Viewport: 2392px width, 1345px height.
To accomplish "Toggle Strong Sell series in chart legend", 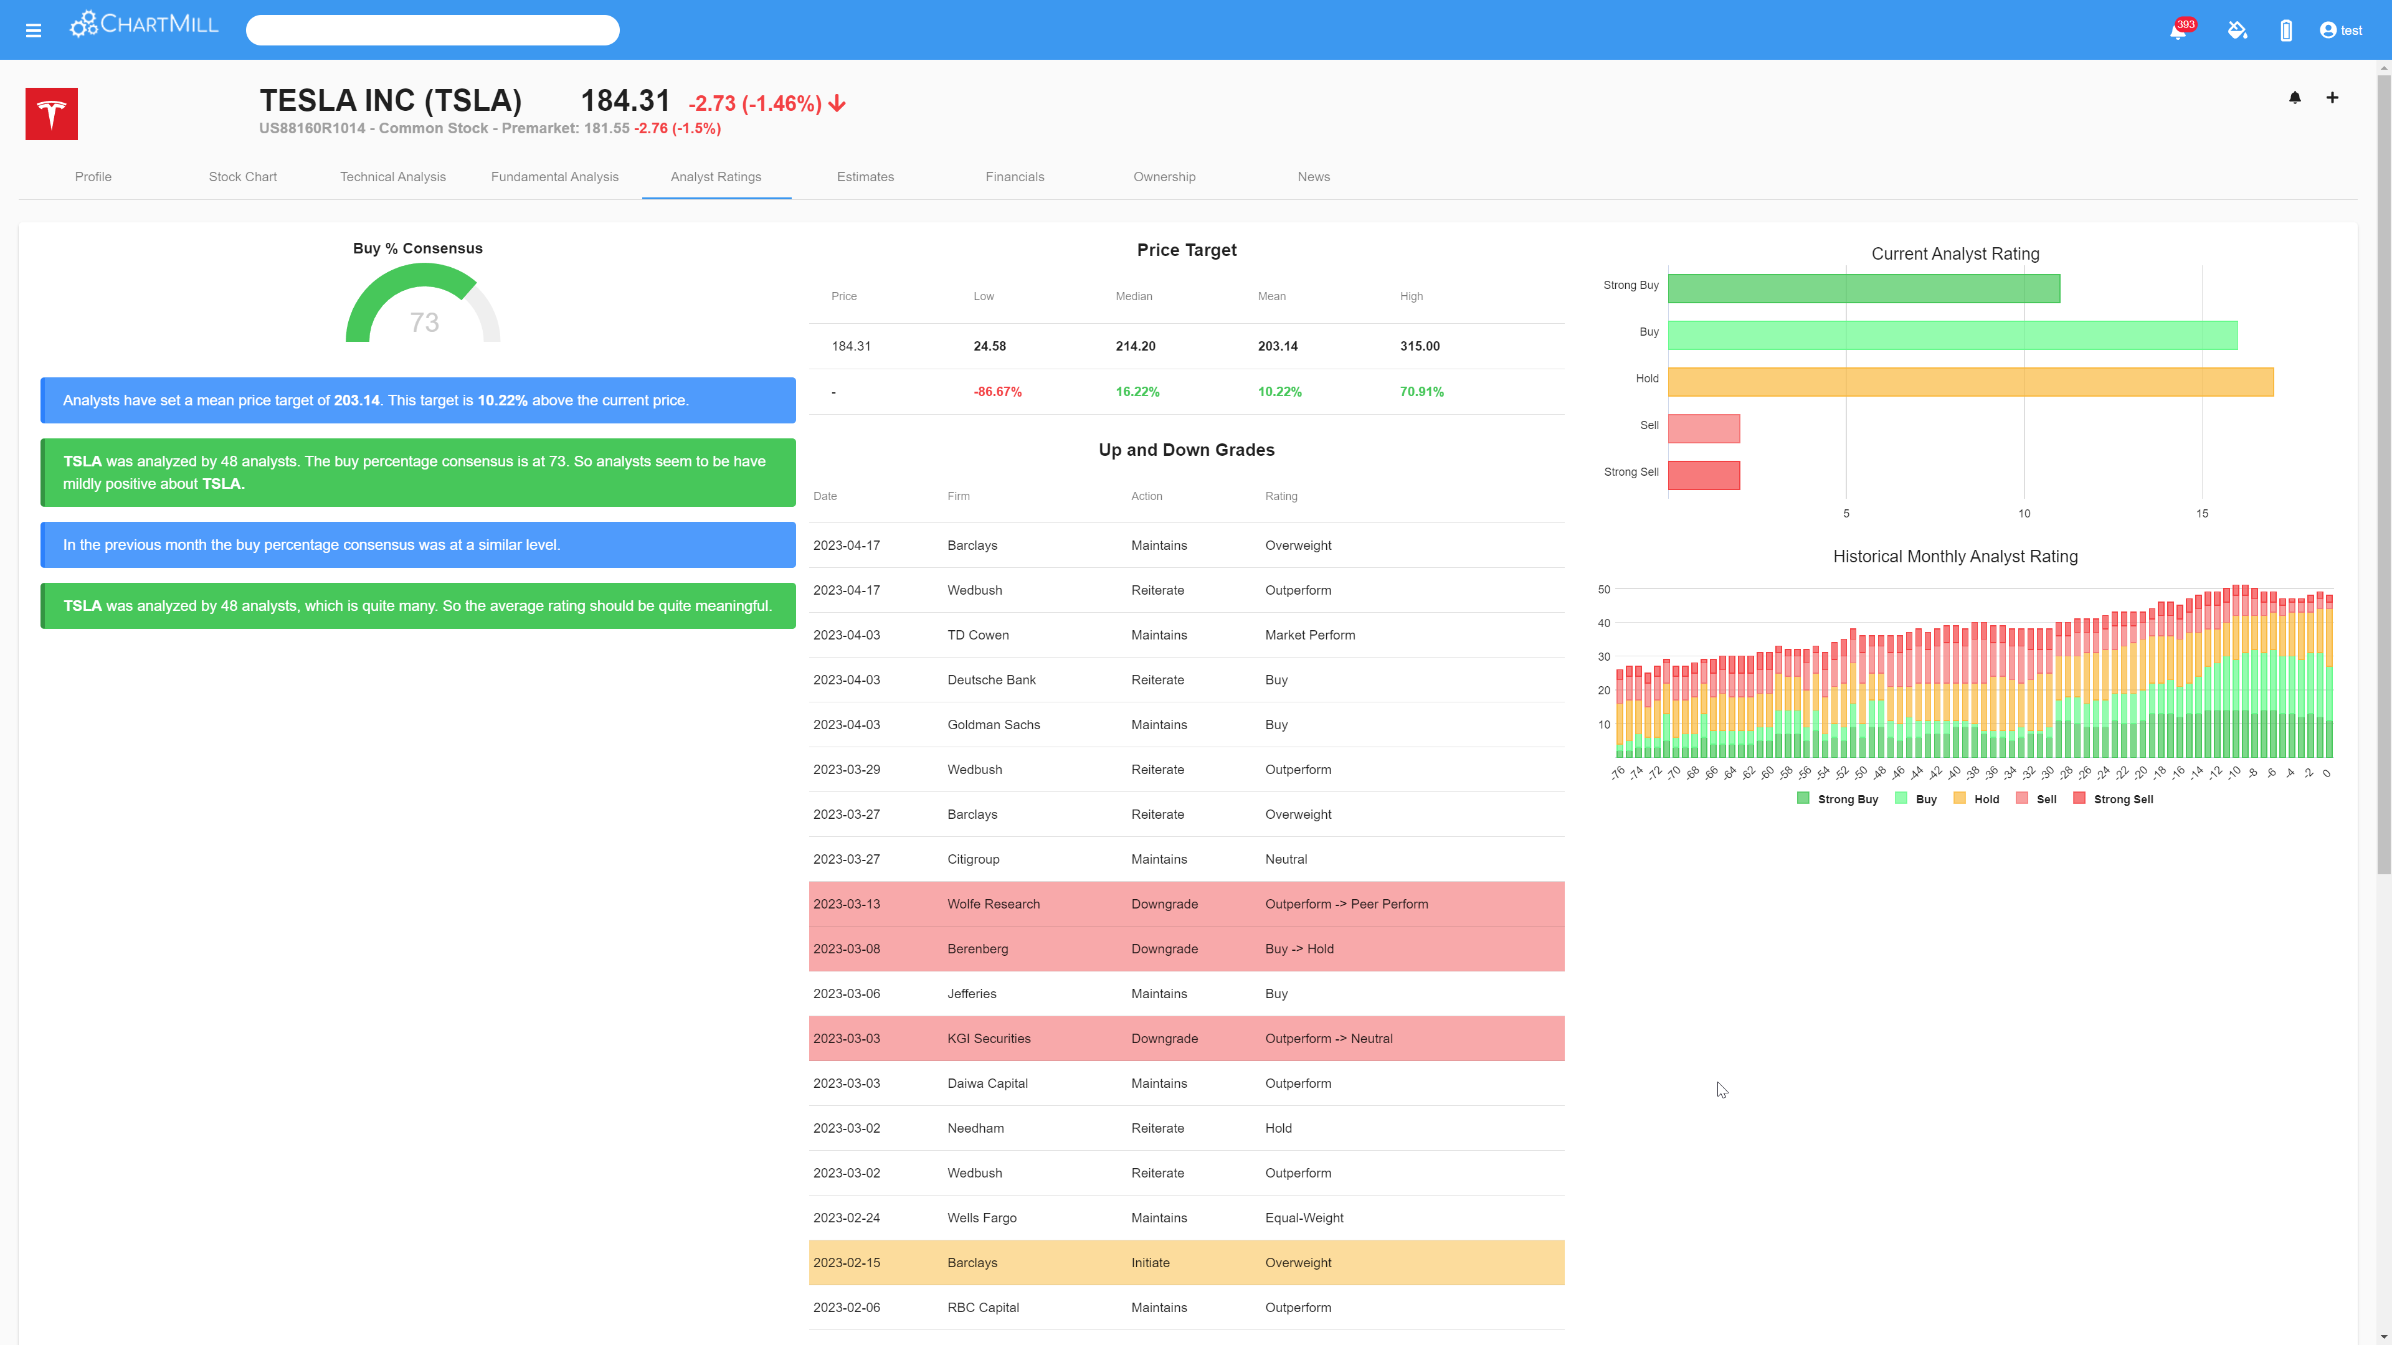I will click(2114, 799).
